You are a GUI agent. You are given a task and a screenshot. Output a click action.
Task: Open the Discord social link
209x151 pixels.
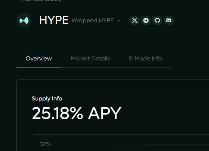tap(168, 20)
